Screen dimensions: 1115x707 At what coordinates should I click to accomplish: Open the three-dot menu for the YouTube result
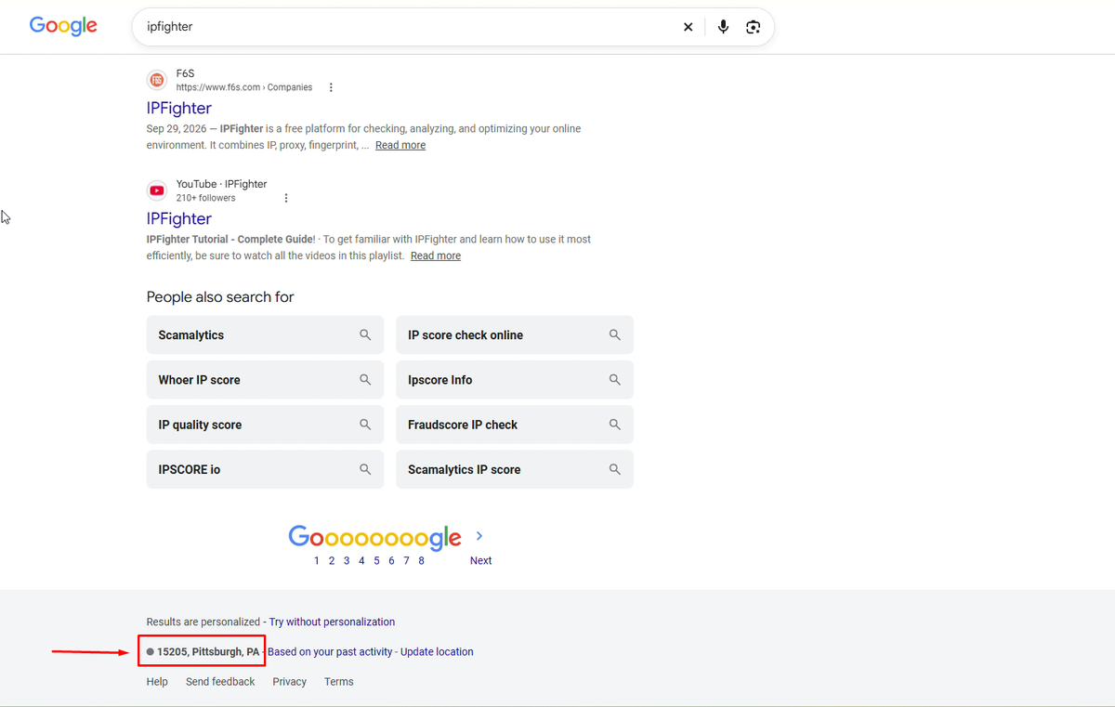[x=286, y=198]
